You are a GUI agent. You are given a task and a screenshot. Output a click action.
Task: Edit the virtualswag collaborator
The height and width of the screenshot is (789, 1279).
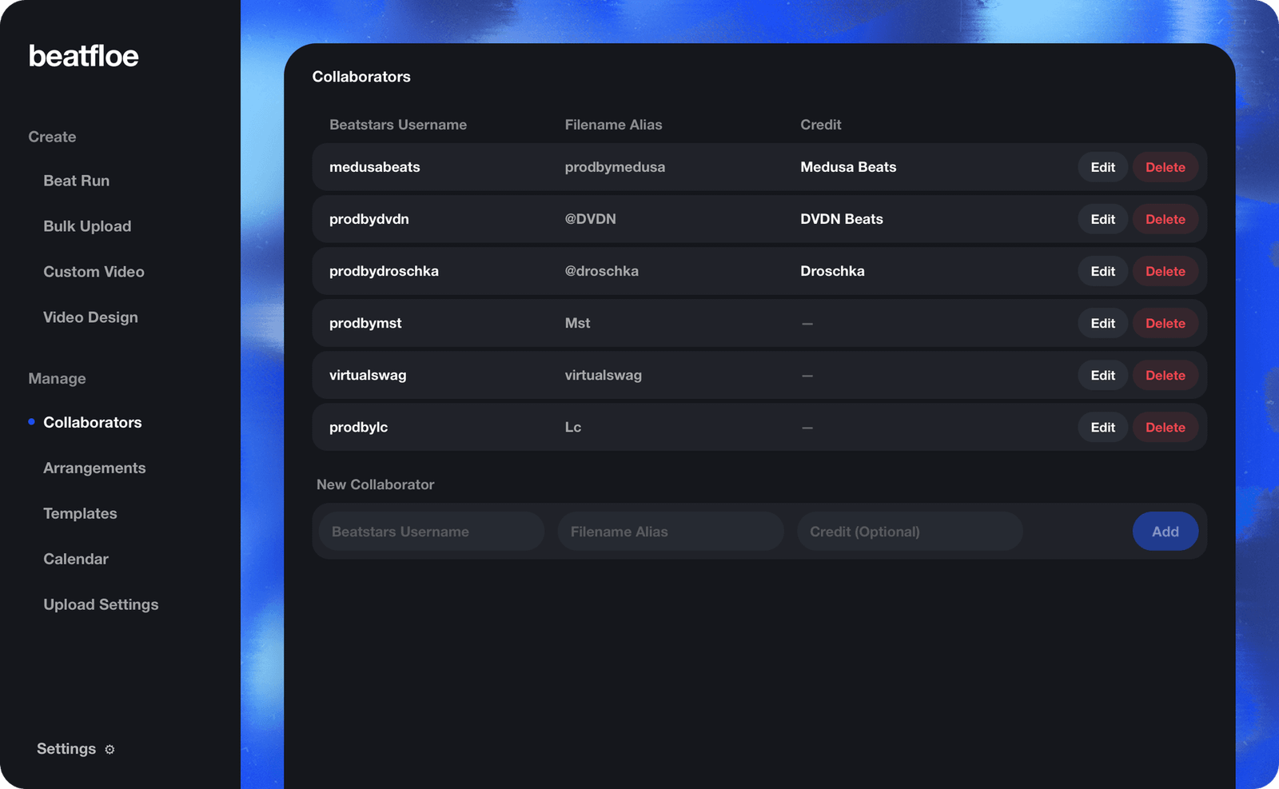click(x=1102, y=375)
